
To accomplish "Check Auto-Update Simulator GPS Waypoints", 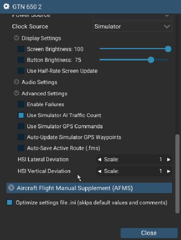I will [21, 137].
